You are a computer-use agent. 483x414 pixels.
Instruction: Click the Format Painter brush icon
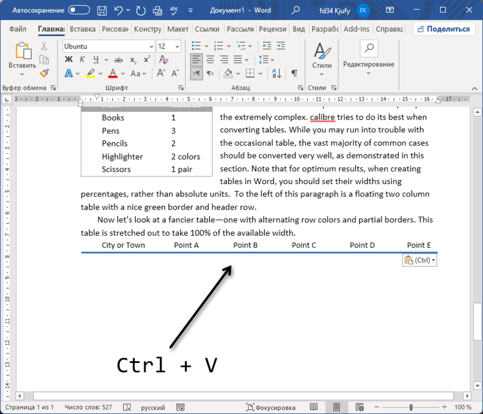(x=44, y=73)
